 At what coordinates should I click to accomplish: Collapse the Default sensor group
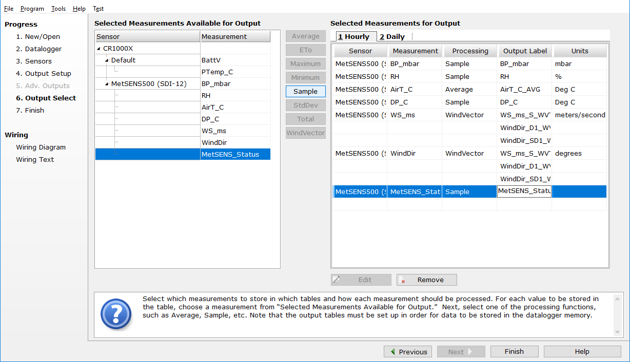(x=107, y=60)
